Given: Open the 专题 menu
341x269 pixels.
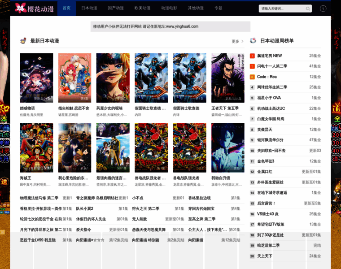Looking at the screenshot, I should (219, 8).
